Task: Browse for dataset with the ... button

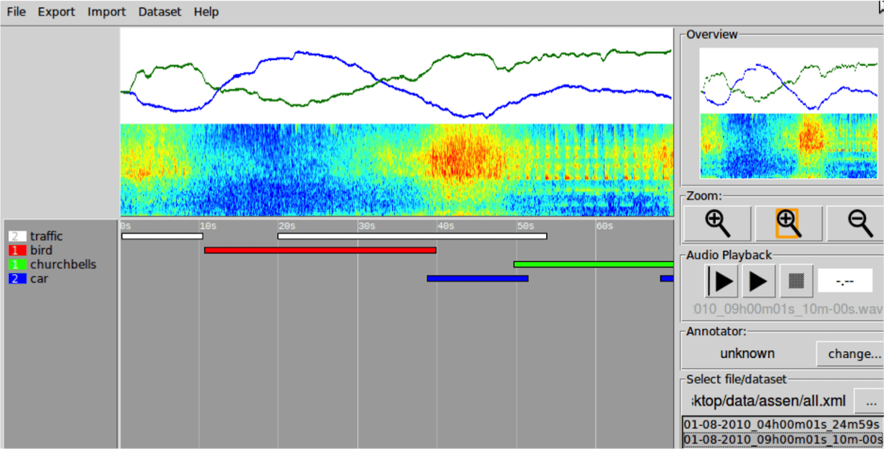Action: pos(870,401)
